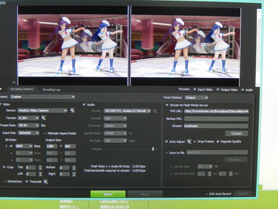Toggle Auto Adjust checkbox
The width and height of the screenshot is (278, 209).
(x=166, y=142)
